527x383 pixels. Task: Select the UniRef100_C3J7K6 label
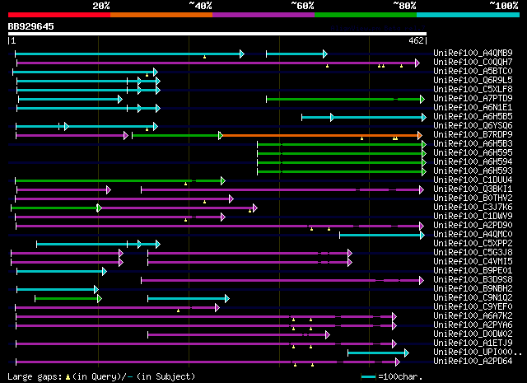click(473, 207)
